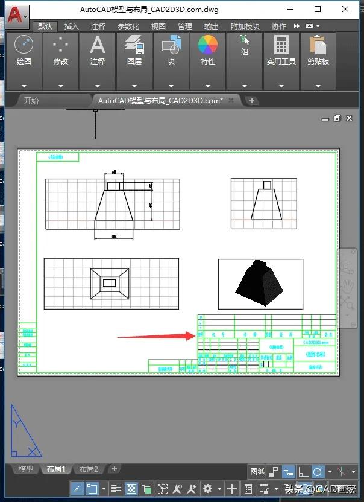The image size is (364, 502).
Task: Click the annotation monitor plus icon
Action: (x=232, y=489)
